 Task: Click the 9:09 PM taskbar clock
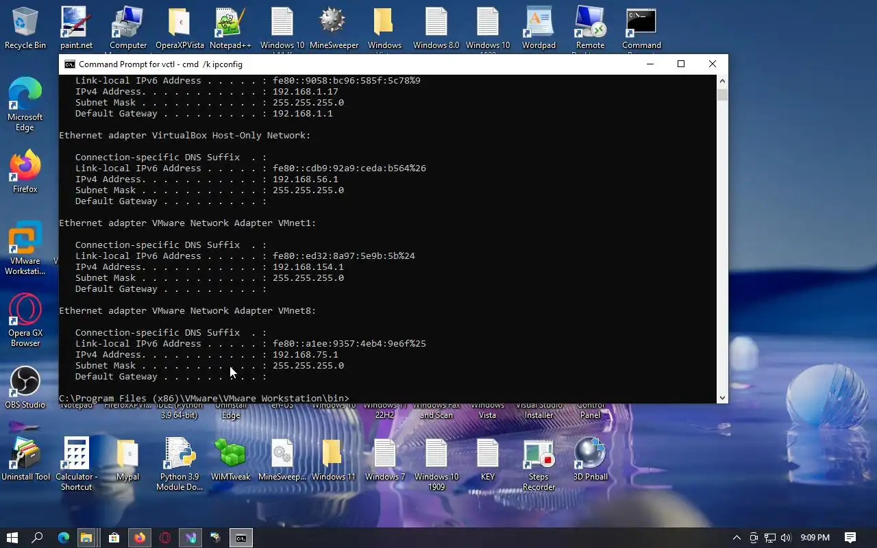pos(815,538)
